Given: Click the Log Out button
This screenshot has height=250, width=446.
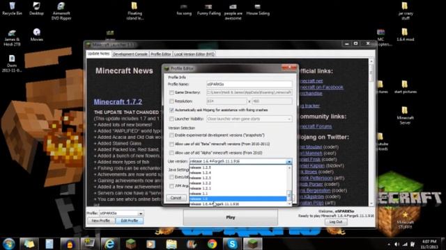Looking at the screenshot, I should (x=336, y=222).
